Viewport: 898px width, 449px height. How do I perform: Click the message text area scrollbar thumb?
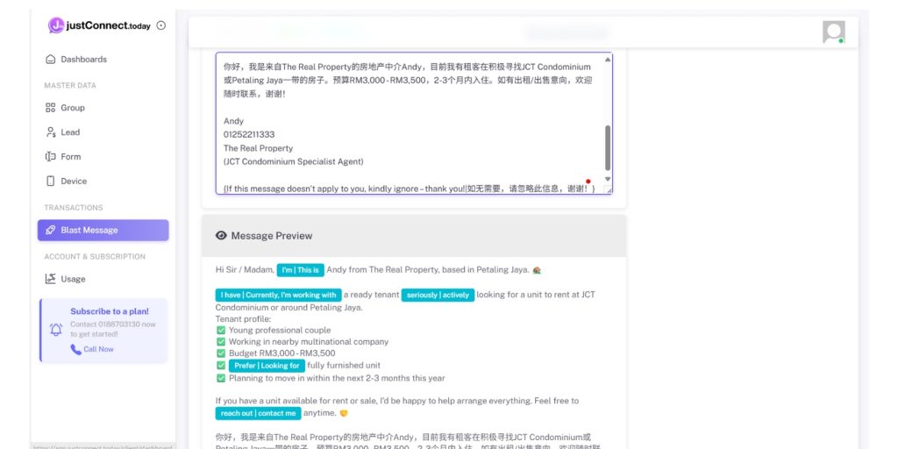point(608,147)
